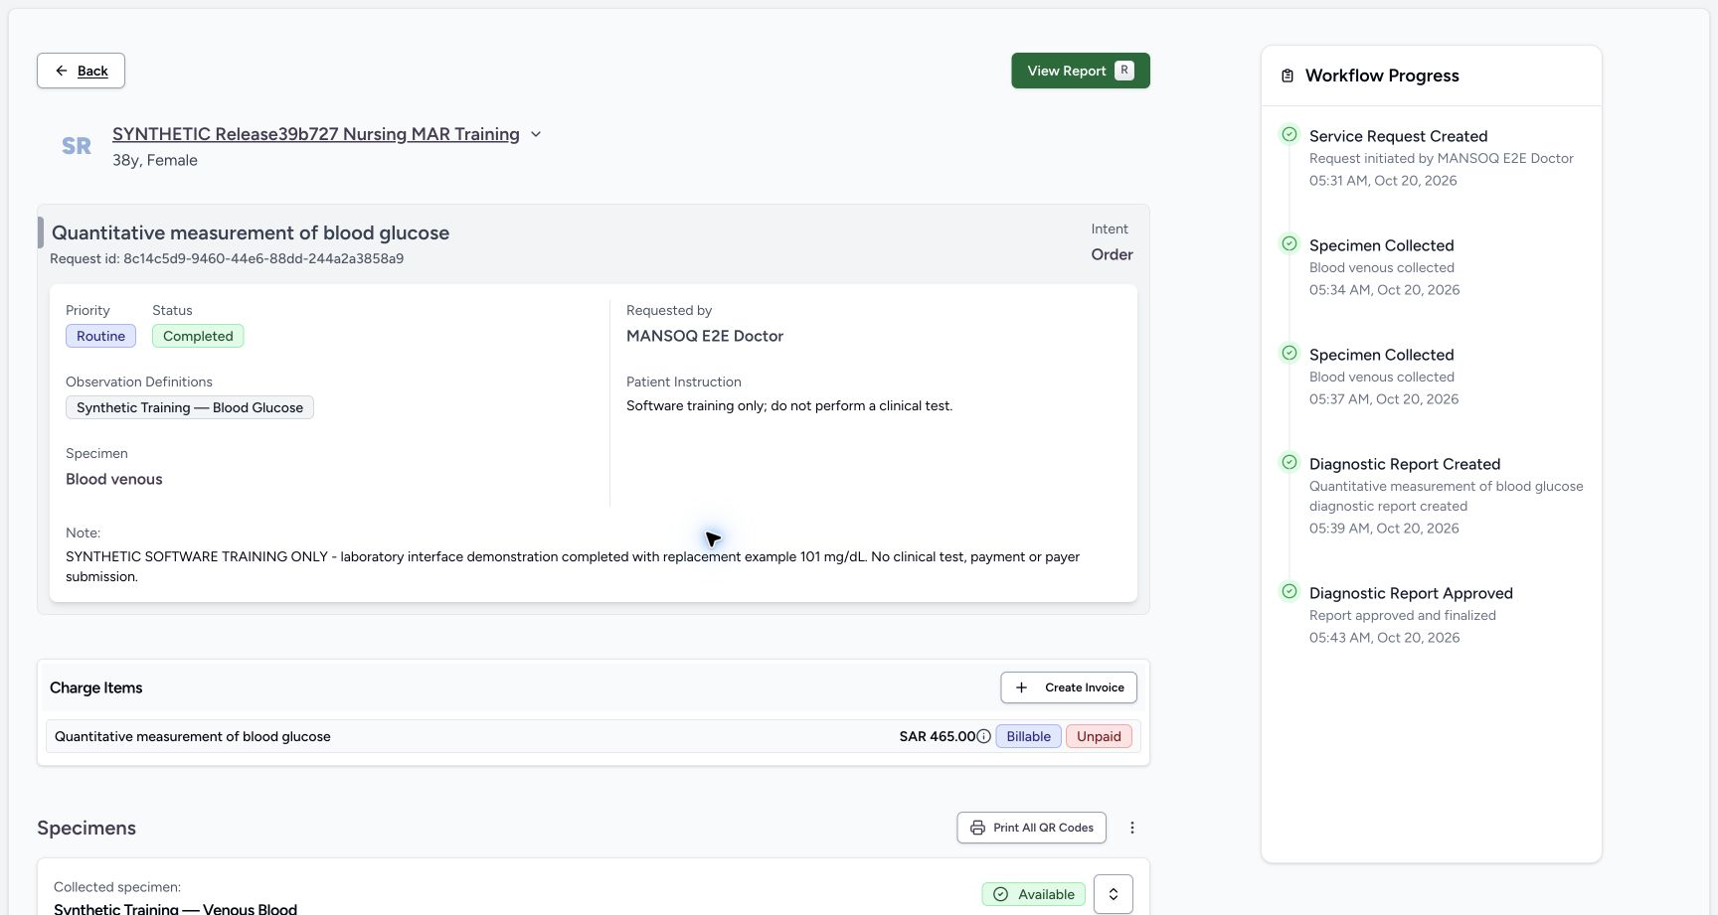Open patient SYNTHETIC Release39b727 Nursing MAR Training link
The image size is (1718, 915).
tap(315, 134)
